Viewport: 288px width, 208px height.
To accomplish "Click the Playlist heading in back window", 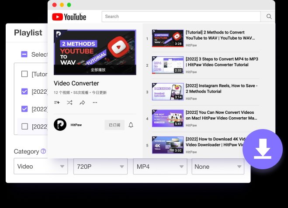I will click(28, 33).
